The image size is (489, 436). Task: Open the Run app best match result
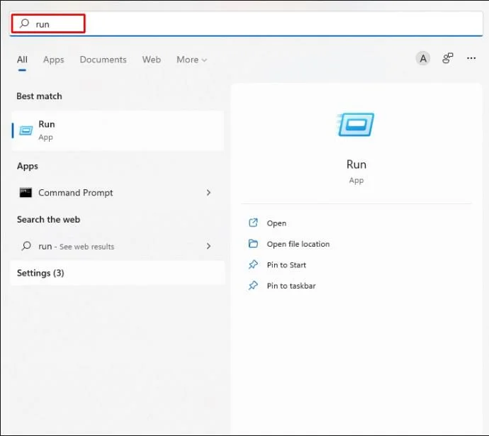(x=118, y=130)
